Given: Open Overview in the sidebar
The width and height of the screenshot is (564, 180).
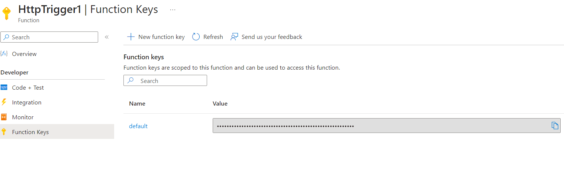Looking at the screenshot, I should [x=24, y=54].
